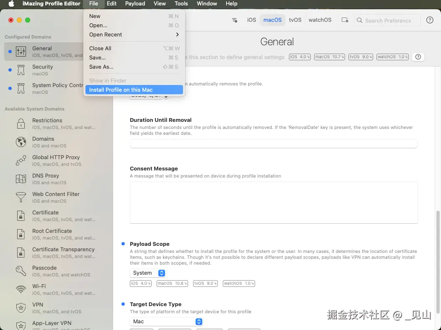This screenshot has height=330, width=441.
Task: Click Configured Domains section label
Action: [x=28, y=37]
